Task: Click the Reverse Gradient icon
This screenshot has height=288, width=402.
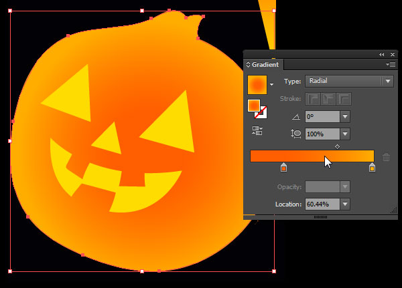Action: [x=257, y=130]
